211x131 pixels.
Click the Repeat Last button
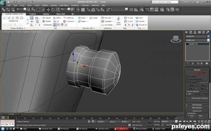click(197, 111)
